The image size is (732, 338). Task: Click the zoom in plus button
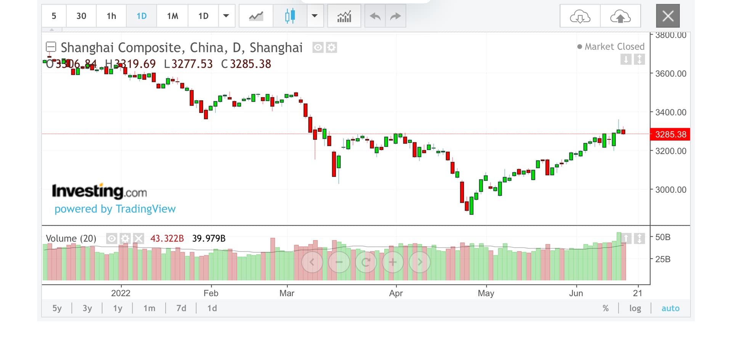tap(393, 262)
